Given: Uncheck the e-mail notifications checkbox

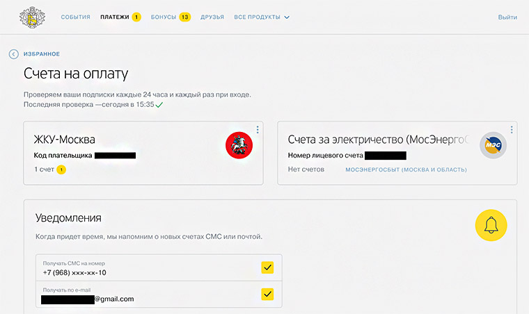Looking at the screenshot, I should point(267,294).
